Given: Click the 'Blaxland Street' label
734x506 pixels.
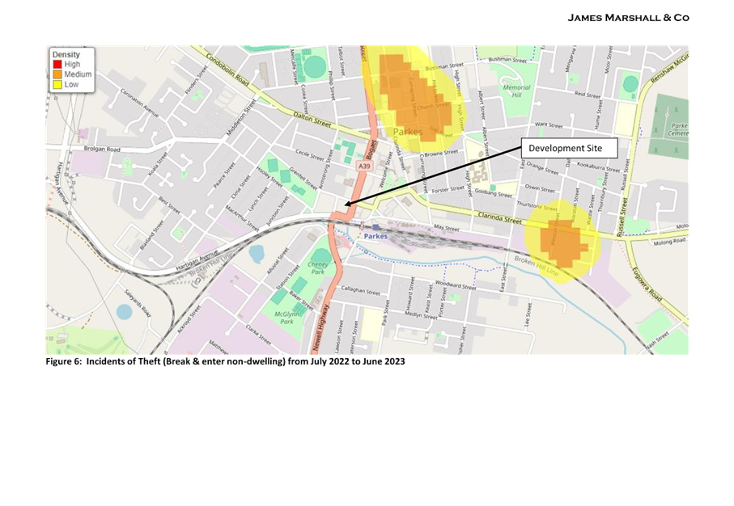Looking at the screenshot, I should 151,234.
